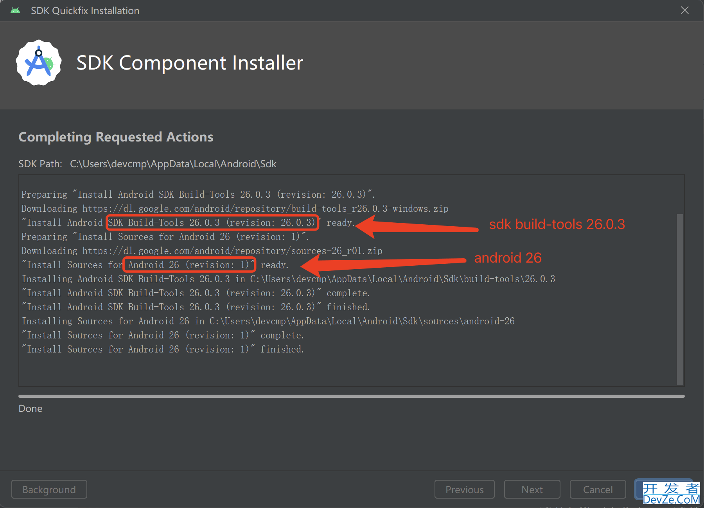This screenshot has height=508, width=704.
Task: Click the "SDK Component Installer" title text
Action: (190, 63)
